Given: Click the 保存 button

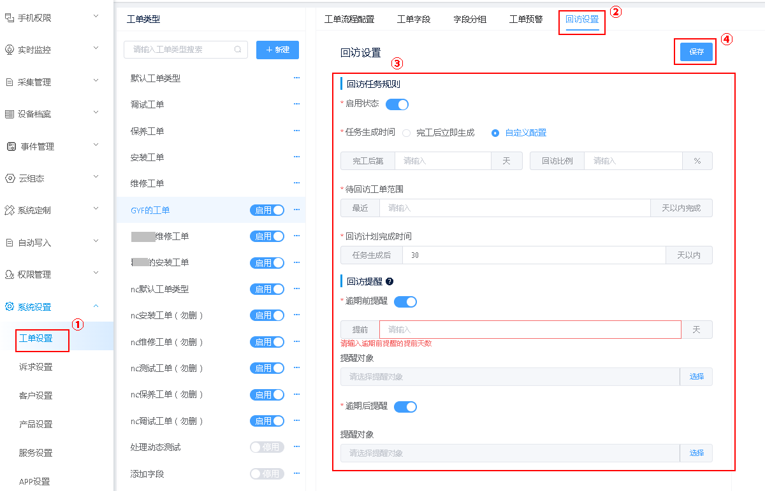Looking at the screenshot, I should coord(696,52).
